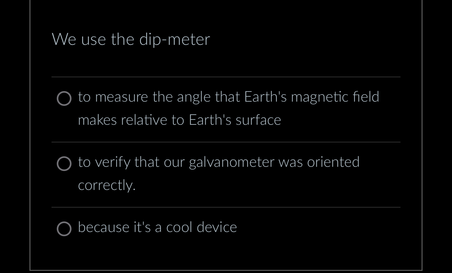Click the word 'correctly.' in option two
This screenshot has width=452, height=273.
(x=106, y=185)
